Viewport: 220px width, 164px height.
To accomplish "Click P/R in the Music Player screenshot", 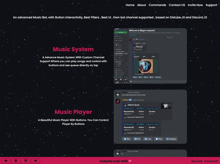I will (137, 139).
